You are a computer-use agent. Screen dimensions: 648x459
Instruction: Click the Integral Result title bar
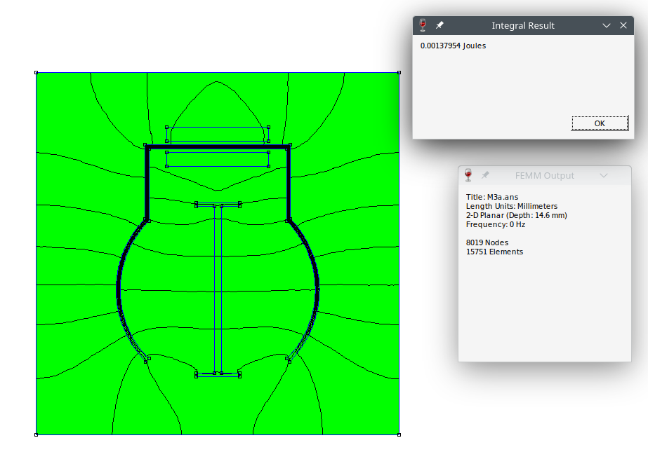[x=523, y=25]
